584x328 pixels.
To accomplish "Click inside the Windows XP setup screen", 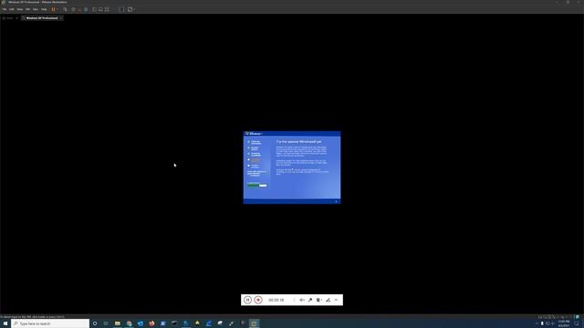I will point(292,168).
